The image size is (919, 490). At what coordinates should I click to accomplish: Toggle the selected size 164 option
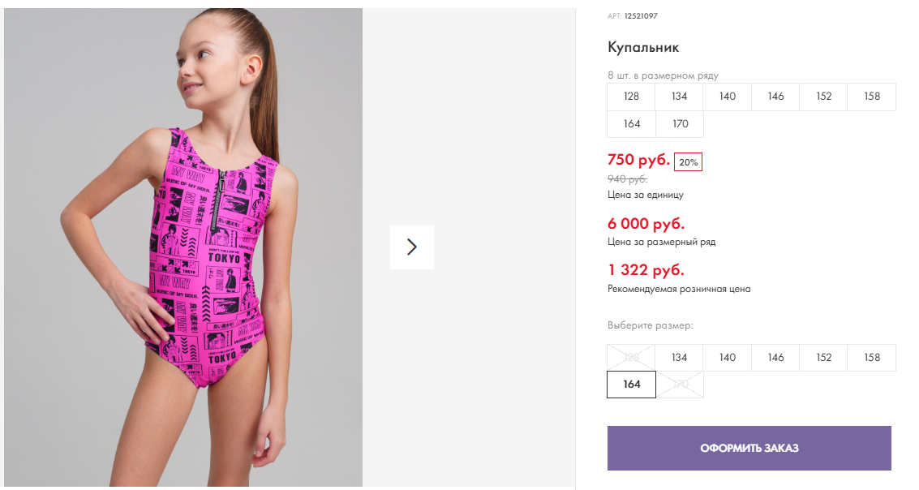[632, 385]
